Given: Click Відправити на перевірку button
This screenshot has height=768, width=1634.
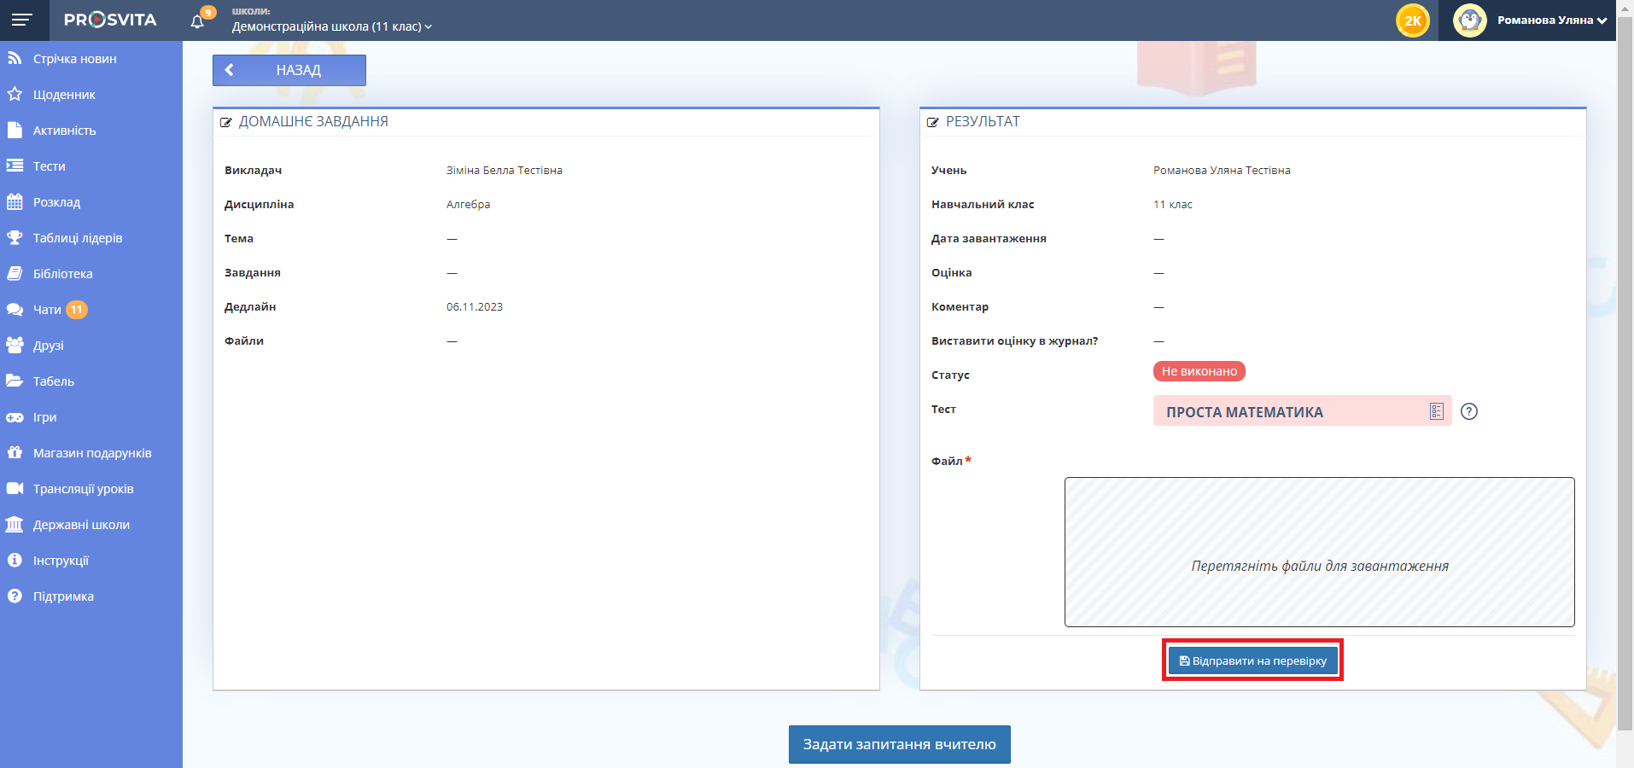Looking at the screenshot, I should (x=1252, y=660).
